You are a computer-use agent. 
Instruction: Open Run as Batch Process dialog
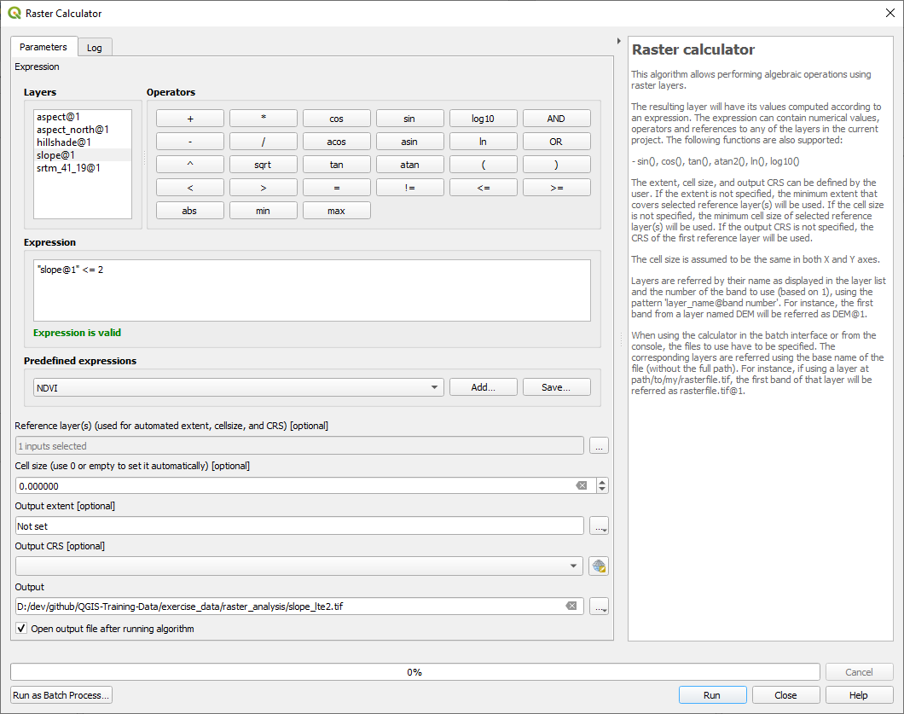click(60, 694)
